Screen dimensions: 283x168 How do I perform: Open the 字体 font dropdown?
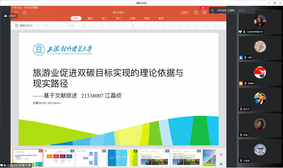point(52,26)
